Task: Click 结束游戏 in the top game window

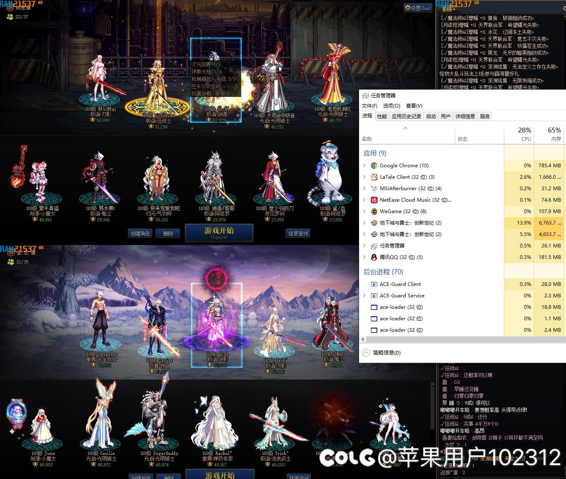Action: (x=298, y=234)
